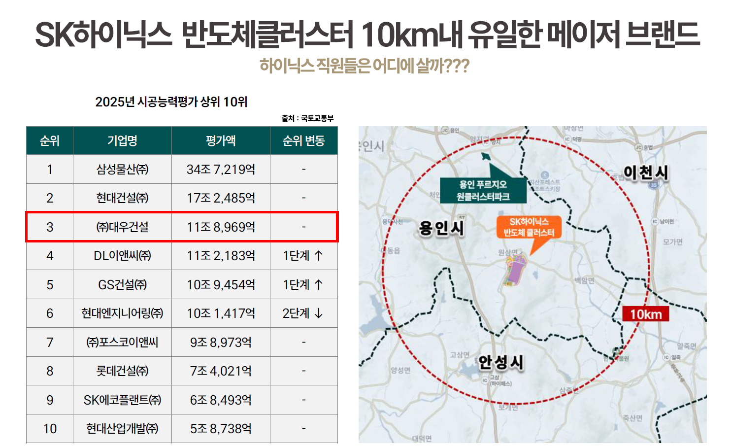Click the 출처 : 국토교통부 source text

(x=307, y=118)
